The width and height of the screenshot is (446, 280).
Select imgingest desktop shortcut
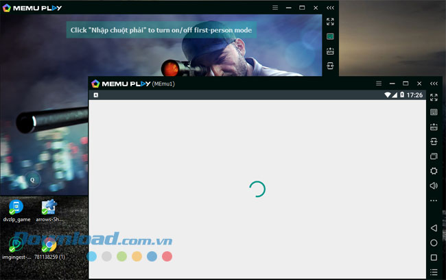pyautogui.click(x=16, y=249)
